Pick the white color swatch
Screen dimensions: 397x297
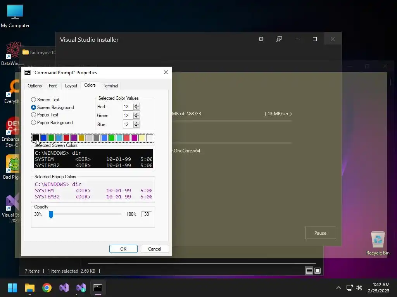150,138
